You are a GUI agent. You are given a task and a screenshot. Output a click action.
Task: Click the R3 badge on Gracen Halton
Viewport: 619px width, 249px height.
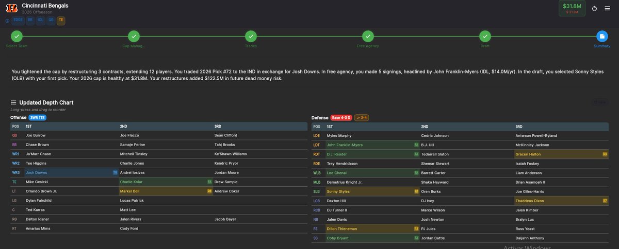[605, 154]
